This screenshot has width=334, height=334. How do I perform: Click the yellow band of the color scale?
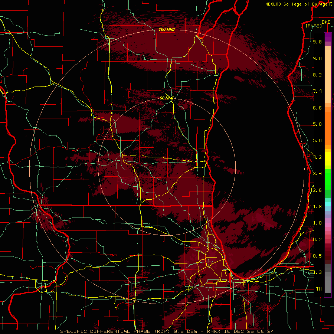[x=328, y=159]
